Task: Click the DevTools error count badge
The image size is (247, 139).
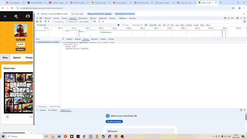Action: pyautogui.click(x=225, y=18)
